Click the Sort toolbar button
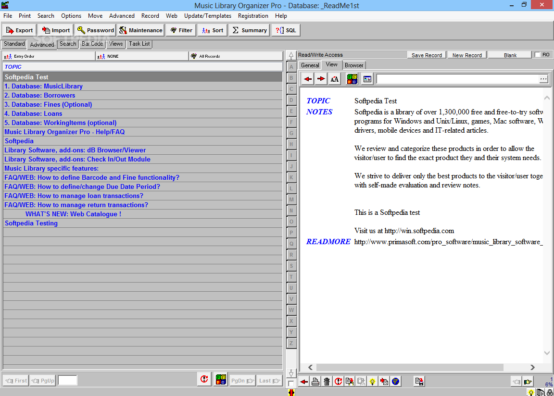Screen dimensions: 554x396 tap(213, 30)
